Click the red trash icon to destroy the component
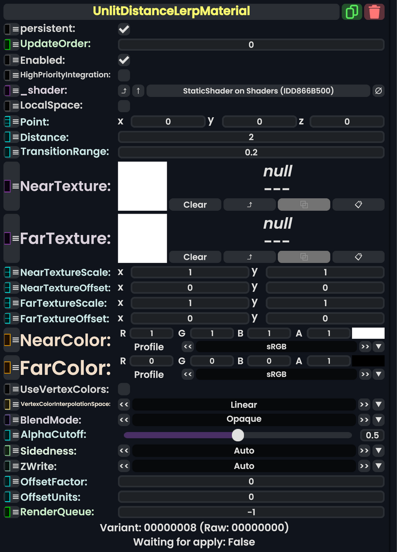Viewport: 397px width, 552px height. (375, 11)
